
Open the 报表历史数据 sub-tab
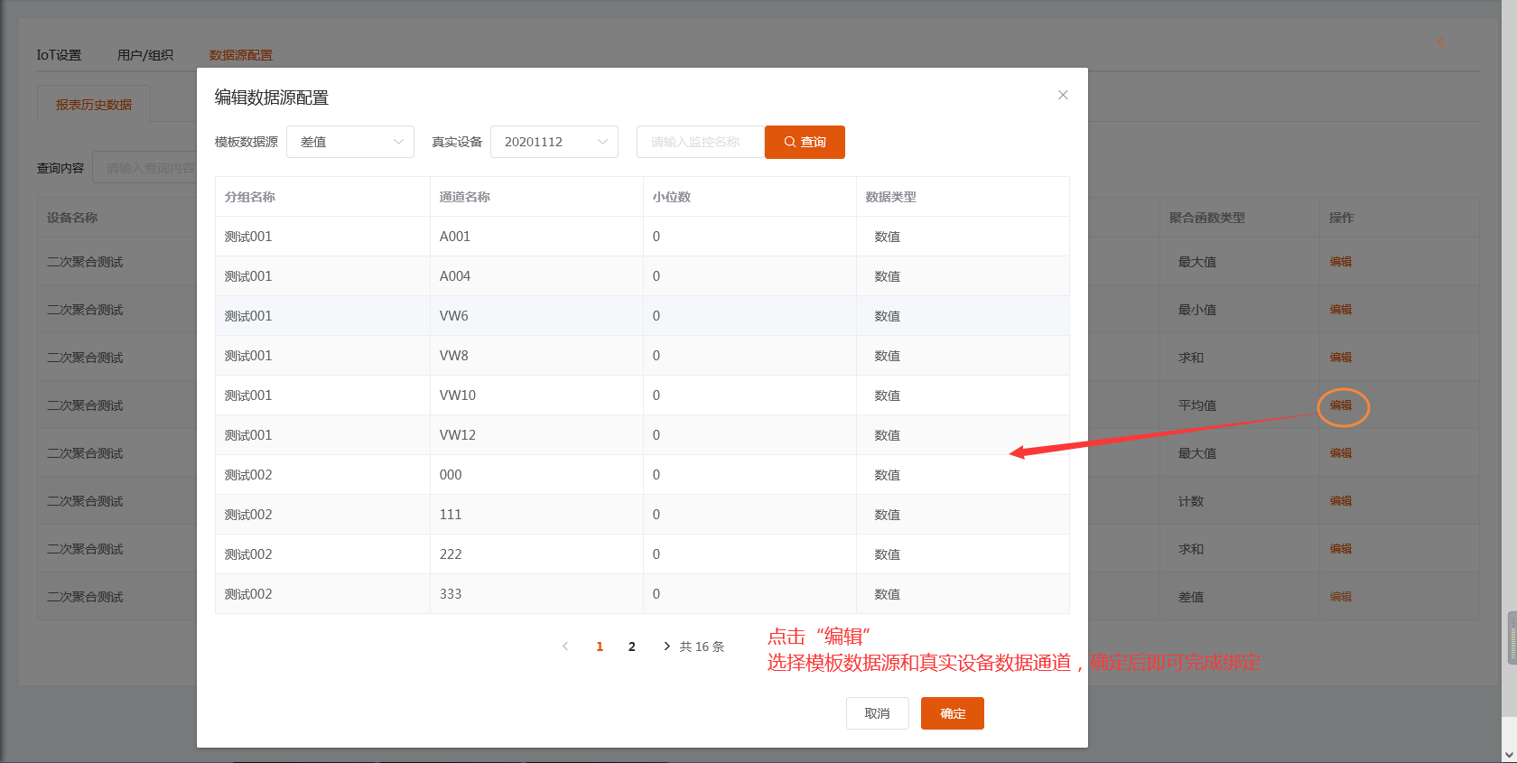(x=94, y=105)
